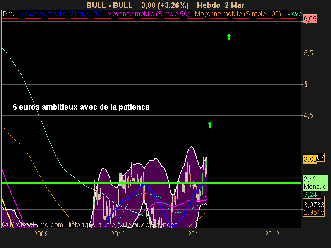
Task: Click the '2011' year on time axis
Action: pyautogui.click(x=195, y=234)
